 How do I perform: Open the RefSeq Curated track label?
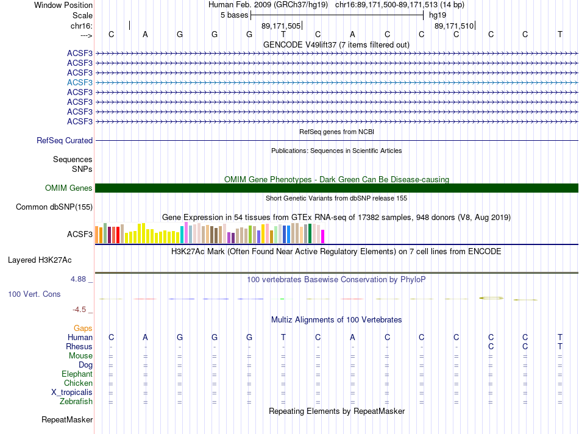[x=65, y=140]
